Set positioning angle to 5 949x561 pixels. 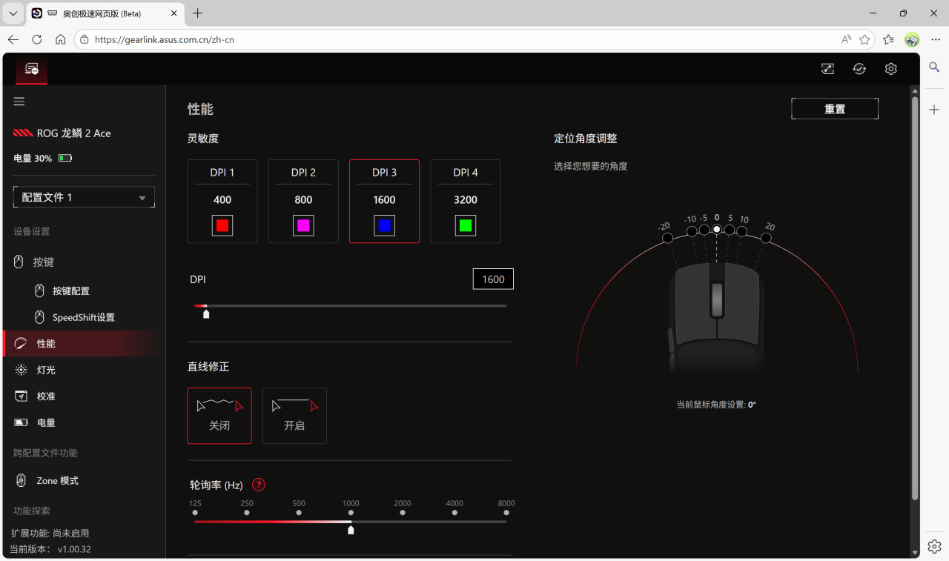coord(730,230)
